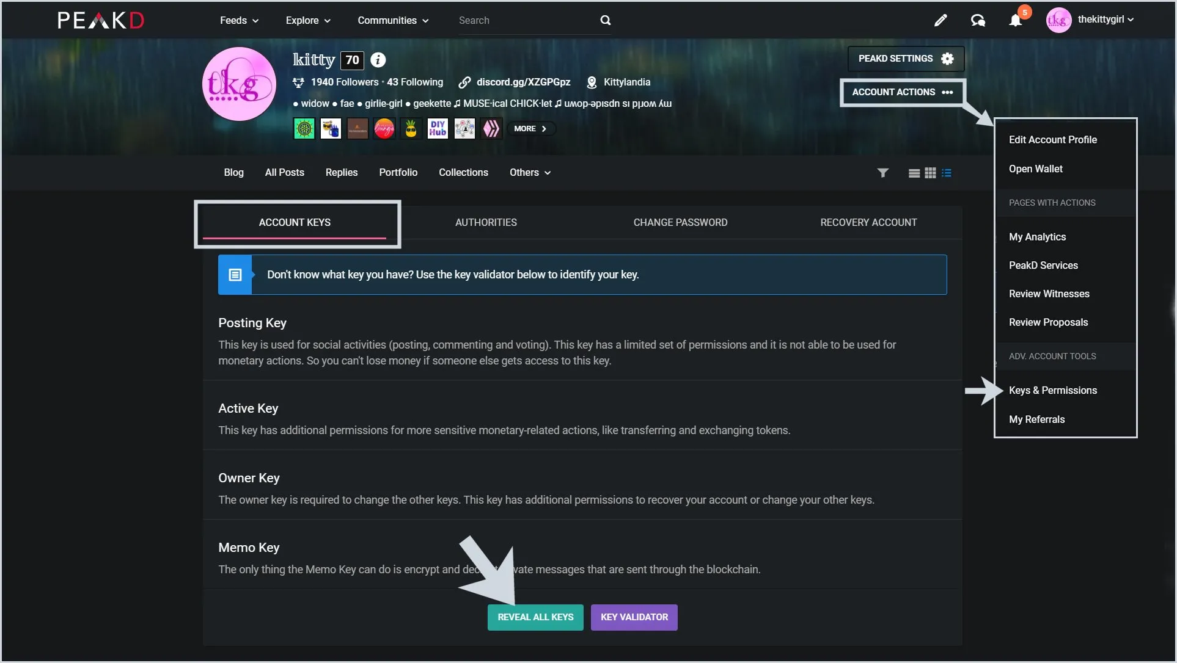This screenshot has width=1177, height=663.
Task: Open the Communities dropdown
Action: (393, 20)
